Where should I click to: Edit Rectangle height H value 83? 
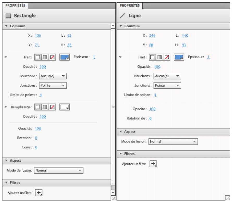point(69,45)
